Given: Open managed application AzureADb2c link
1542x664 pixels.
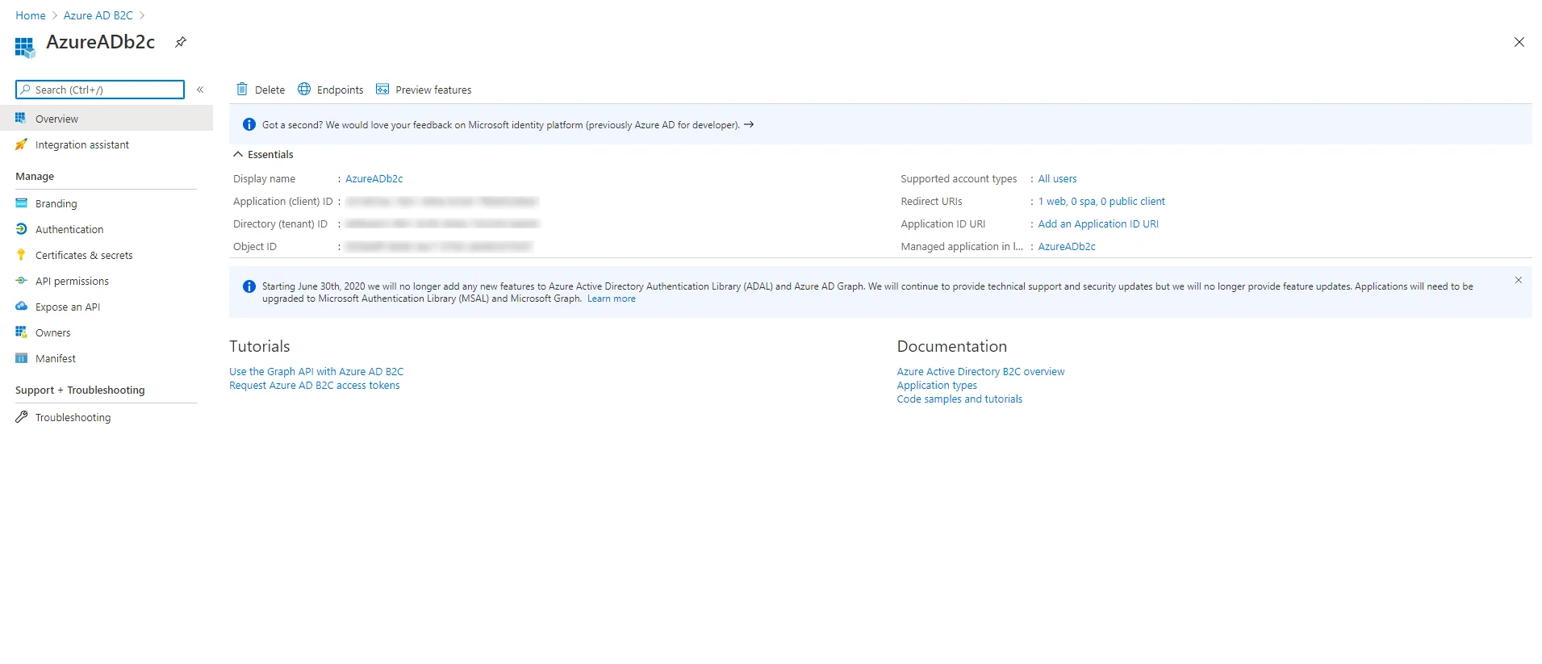Looking at the screenshot, I should coord(1067,247).
